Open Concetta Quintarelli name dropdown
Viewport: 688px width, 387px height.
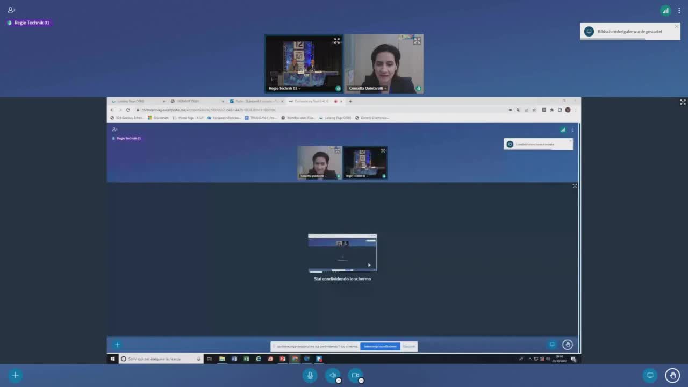385,88
